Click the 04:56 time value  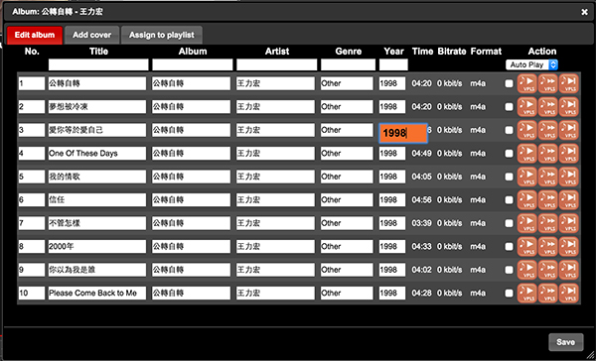[x=421, y=200]
